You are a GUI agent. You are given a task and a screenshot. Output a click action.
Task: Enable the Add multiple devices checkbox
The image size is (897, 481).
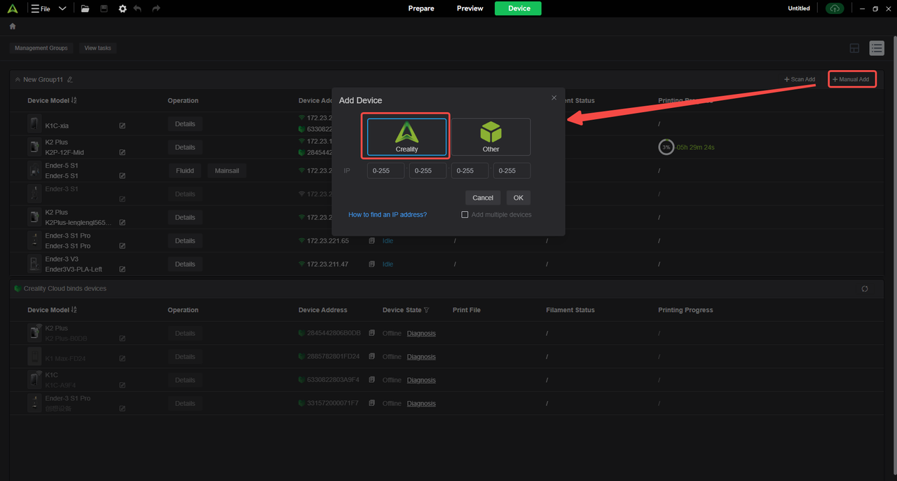point(465,215)
